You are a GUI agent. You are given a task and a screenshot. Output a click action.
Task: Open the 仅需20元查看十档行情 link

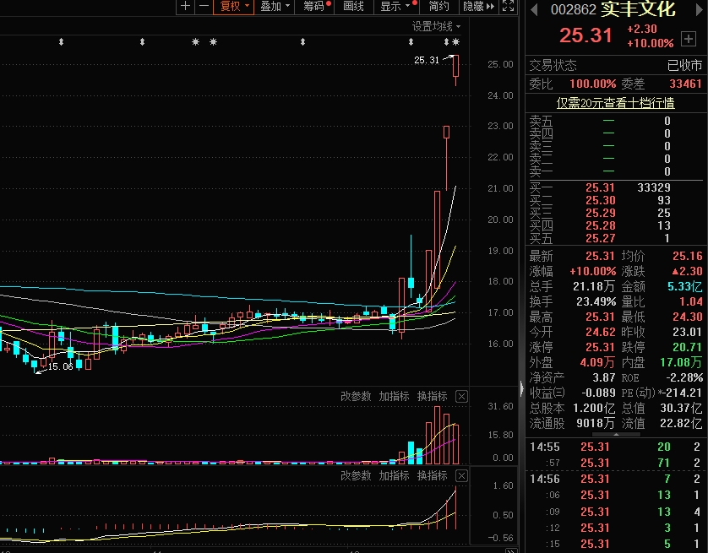[x=614, y=103]
